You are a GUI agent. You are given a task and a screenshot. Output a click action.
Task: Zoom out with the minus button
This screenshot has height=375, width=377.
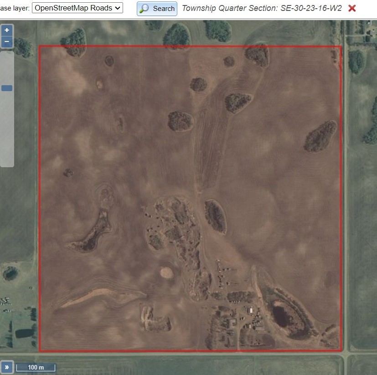(x=7, y=41)
